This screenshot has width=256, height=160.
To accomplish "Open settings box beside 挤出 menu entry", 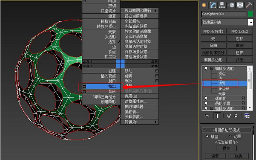I will click(x=84, y=86).
